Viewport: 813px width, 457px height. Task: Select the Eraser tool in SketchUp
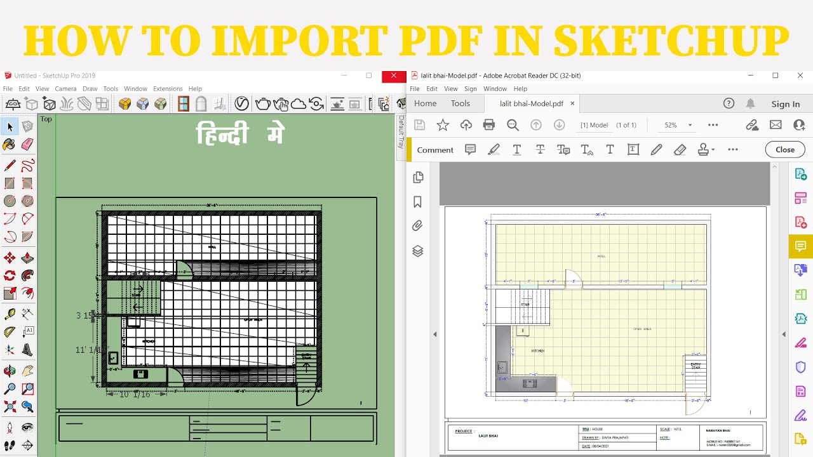click(x=27, y=145)
